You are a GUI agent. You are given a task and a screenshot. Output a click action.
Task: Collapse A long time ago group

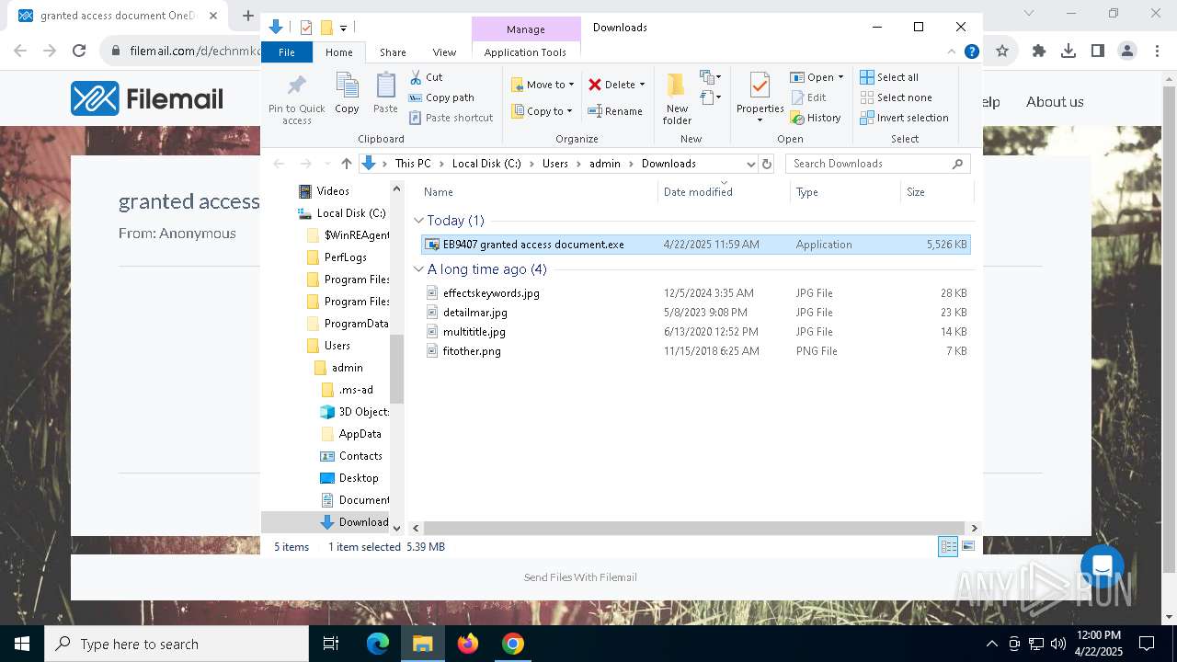coord(418,269)
